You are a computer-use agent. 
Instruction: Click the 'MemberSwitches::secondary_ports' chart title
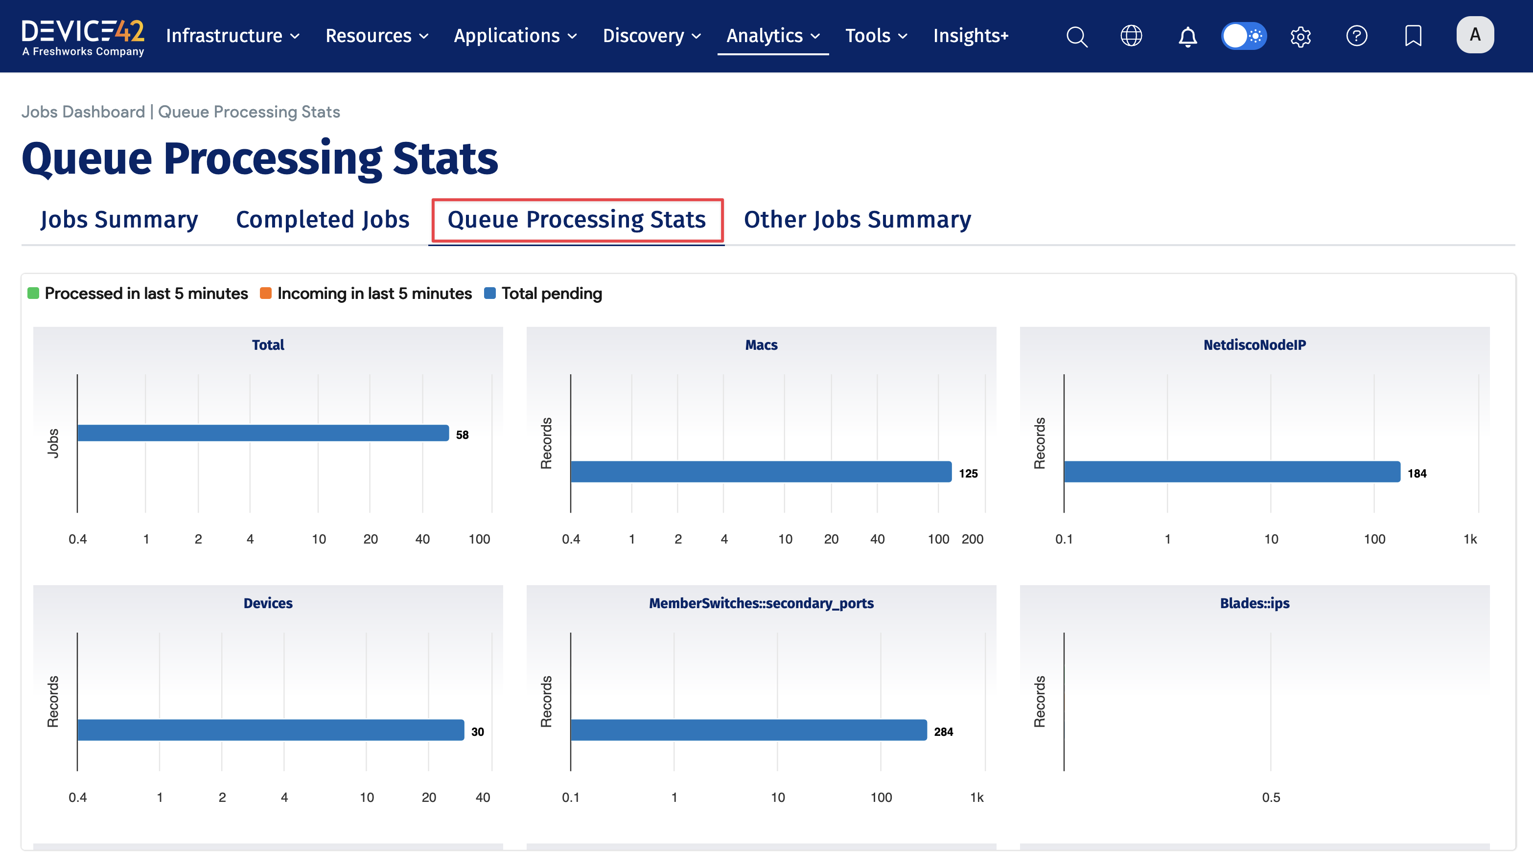pos(761,603)
